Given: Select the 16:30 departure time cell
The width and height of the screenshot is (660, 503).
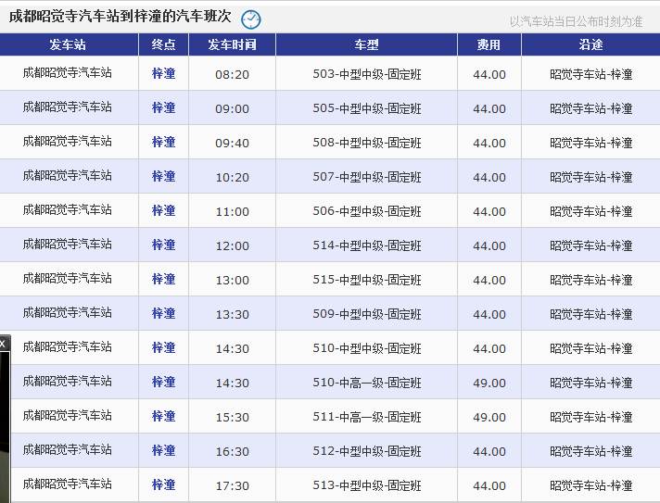Looking at the screenshot, I should tap(233, 452).
